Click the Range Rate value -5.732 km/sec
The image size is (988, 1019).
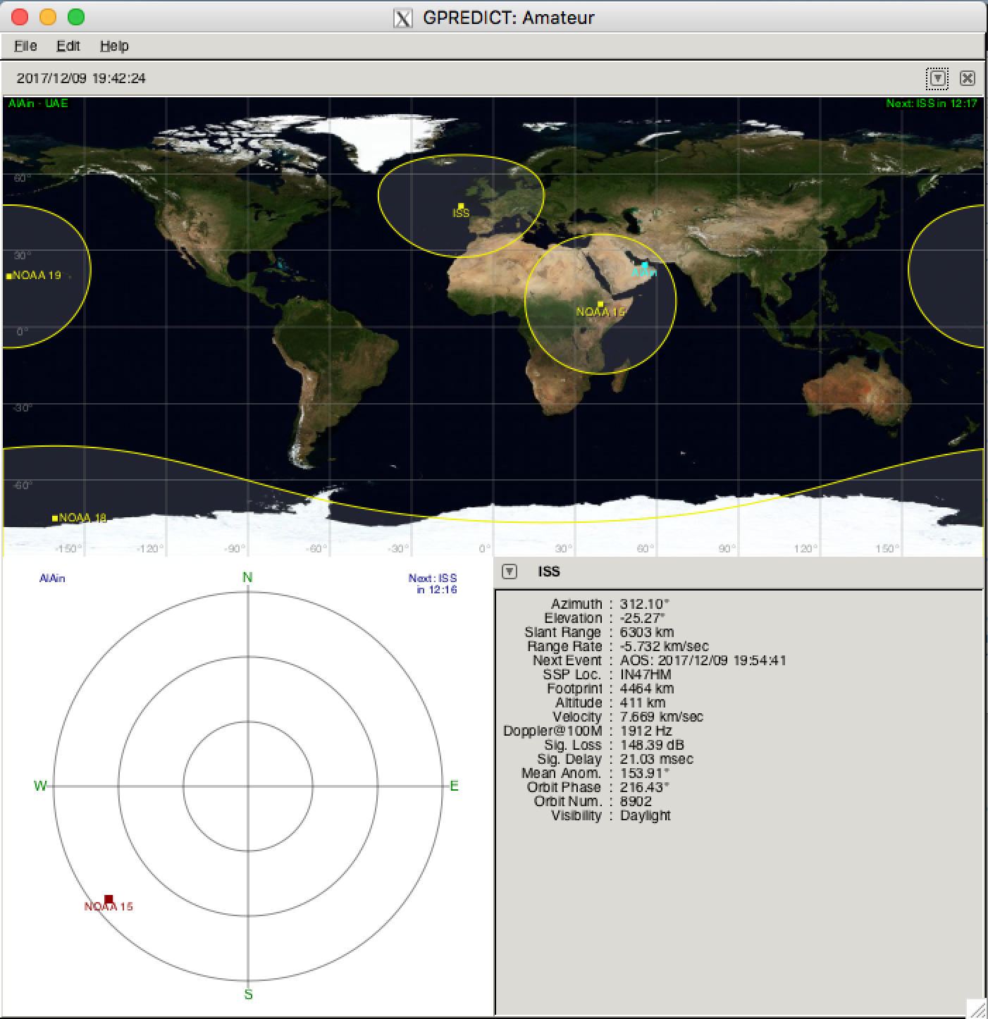click(665, 646)
